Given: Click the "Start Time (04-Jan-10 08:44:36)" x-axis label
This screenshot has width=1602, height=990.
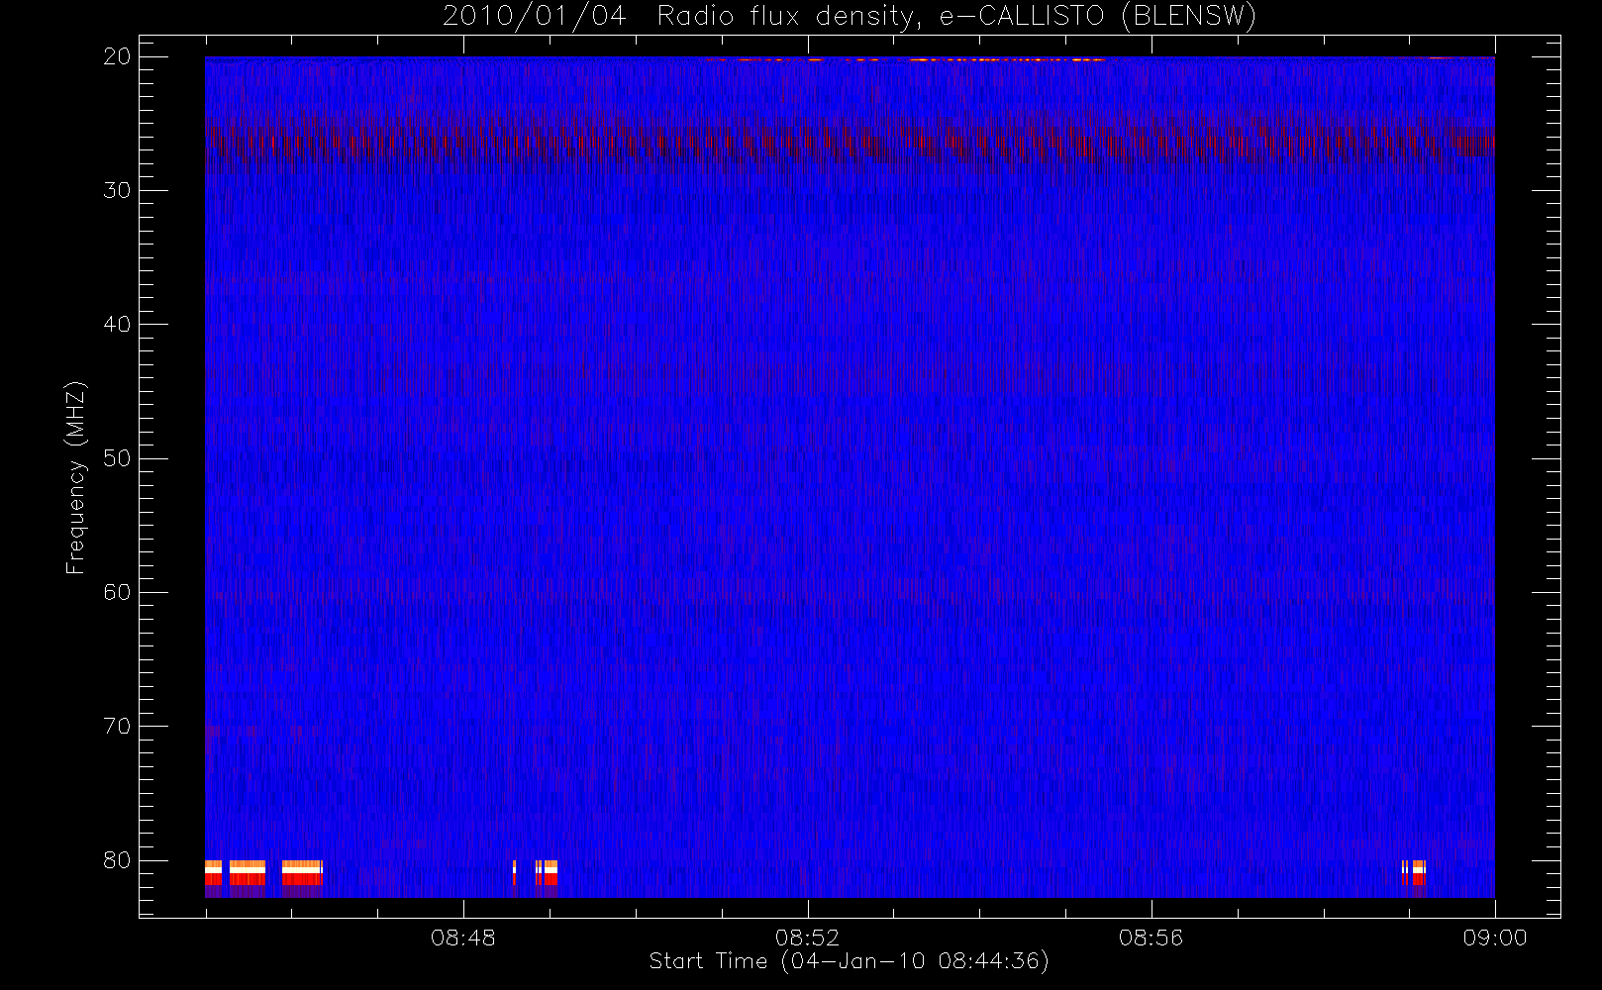Looking at the screenshot, I should (849, 961).
